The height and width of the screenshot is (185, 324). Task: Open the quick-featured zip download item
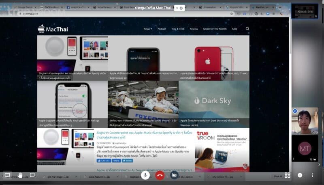(x=99, y=177)
